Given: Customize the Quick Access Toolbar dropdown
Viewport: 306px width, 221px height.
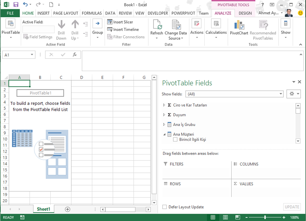Looking at the screenshot, I should [59, 5].
